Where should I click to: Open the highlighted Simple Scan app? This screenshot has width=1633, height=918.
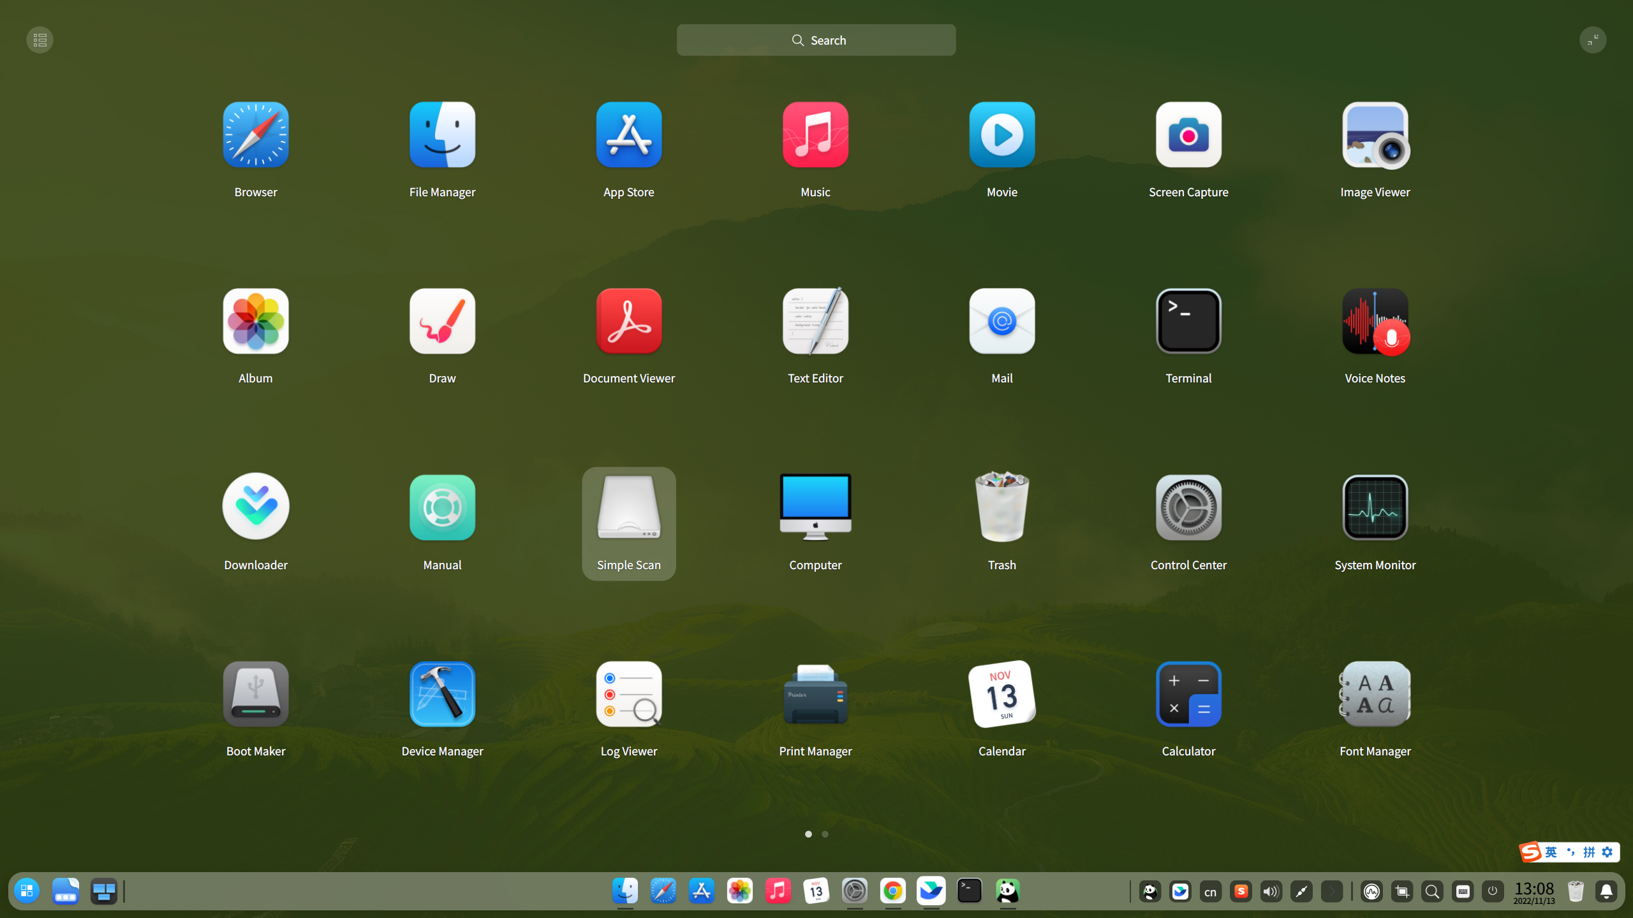628,508
